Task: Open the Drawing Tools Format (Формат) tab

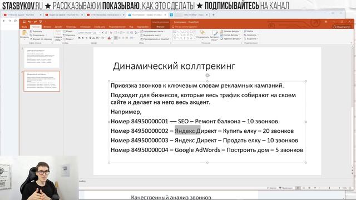Action: click(x=160, y=27)
